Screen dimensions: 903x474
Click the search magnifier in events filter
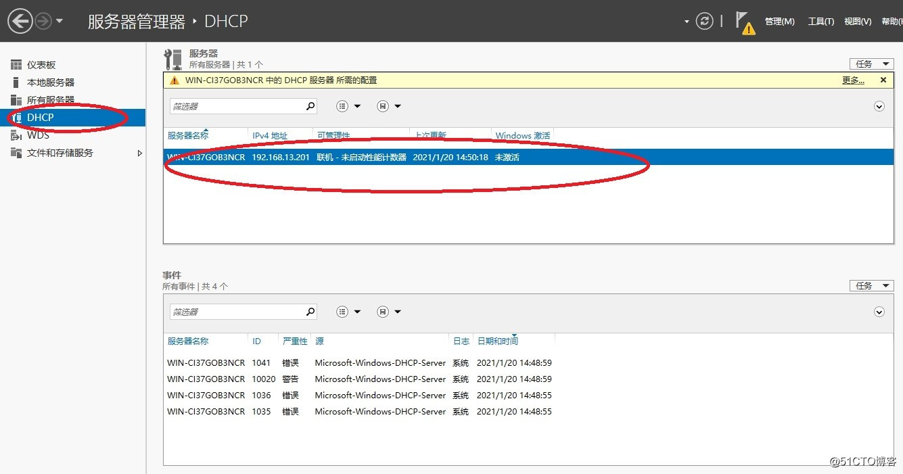(x=310, y=312)
